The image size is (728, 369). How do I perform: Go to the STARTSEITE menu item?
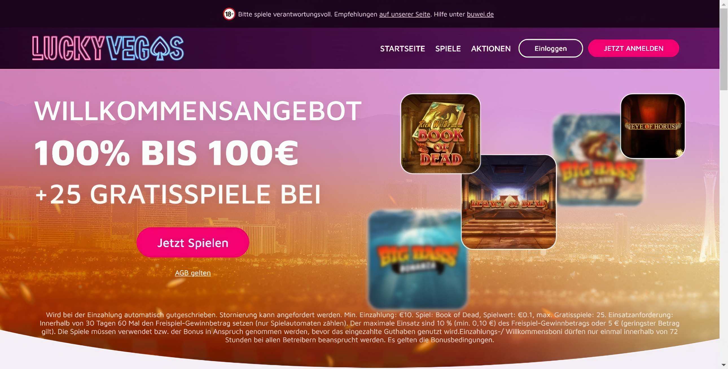(402, 49)
